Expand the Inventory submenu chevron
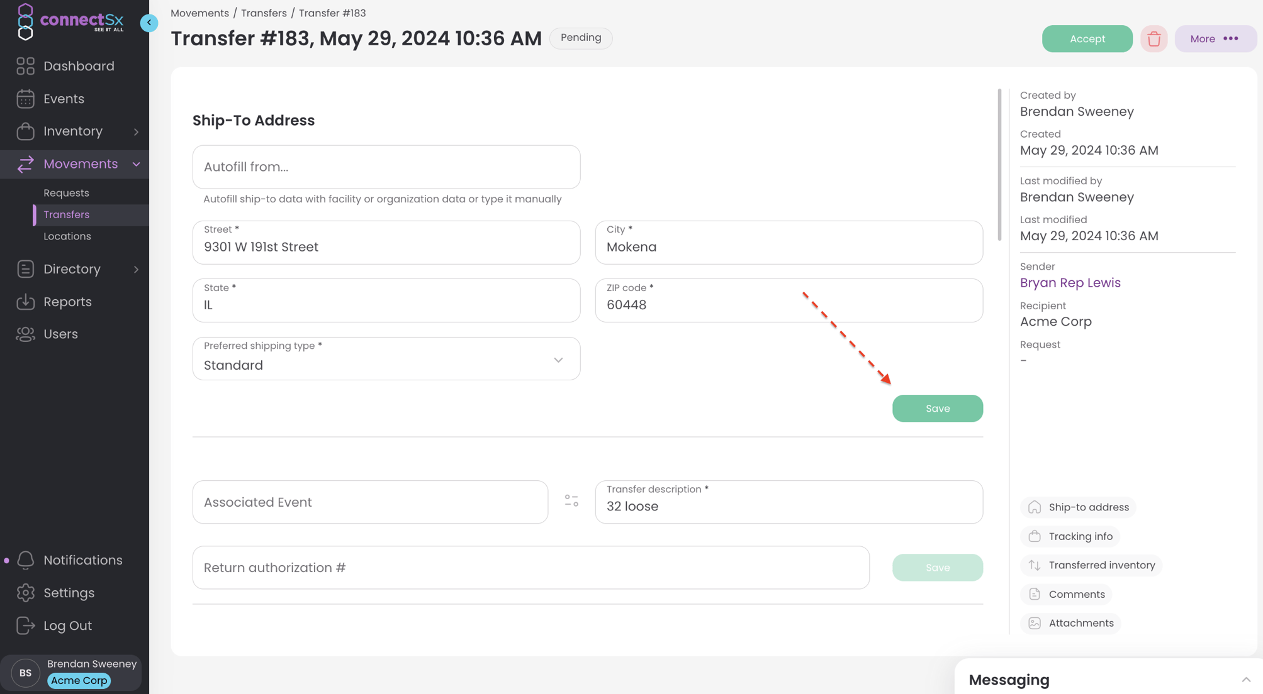Image resolution: width=1263 pixels, height=694 pixels. click(x=136, y=131)
